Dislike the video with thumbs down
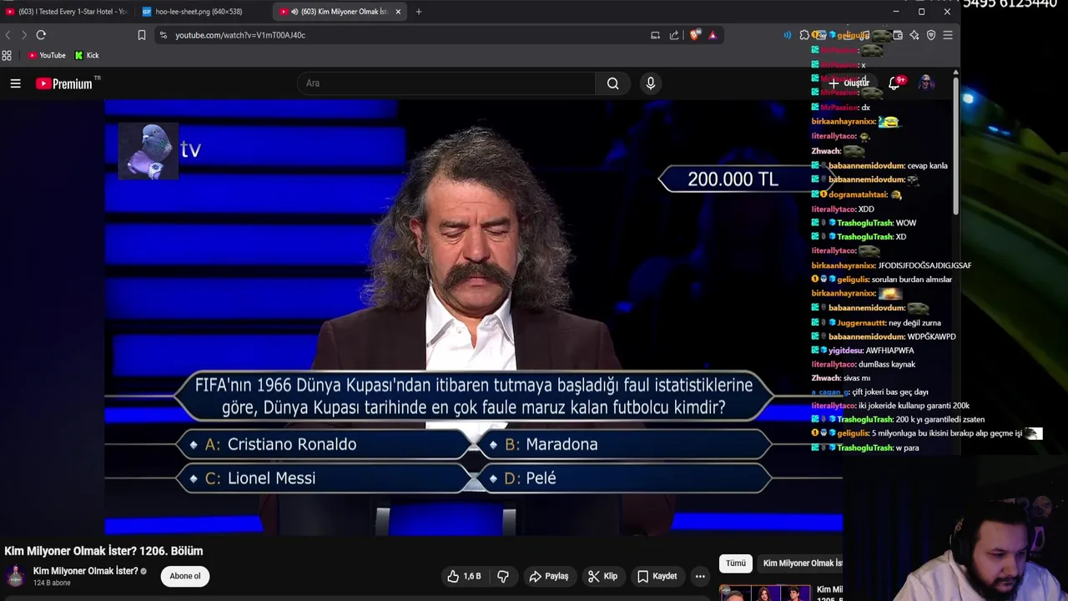This screenshot has height=601, width=1068. click(x=503, y=576)
